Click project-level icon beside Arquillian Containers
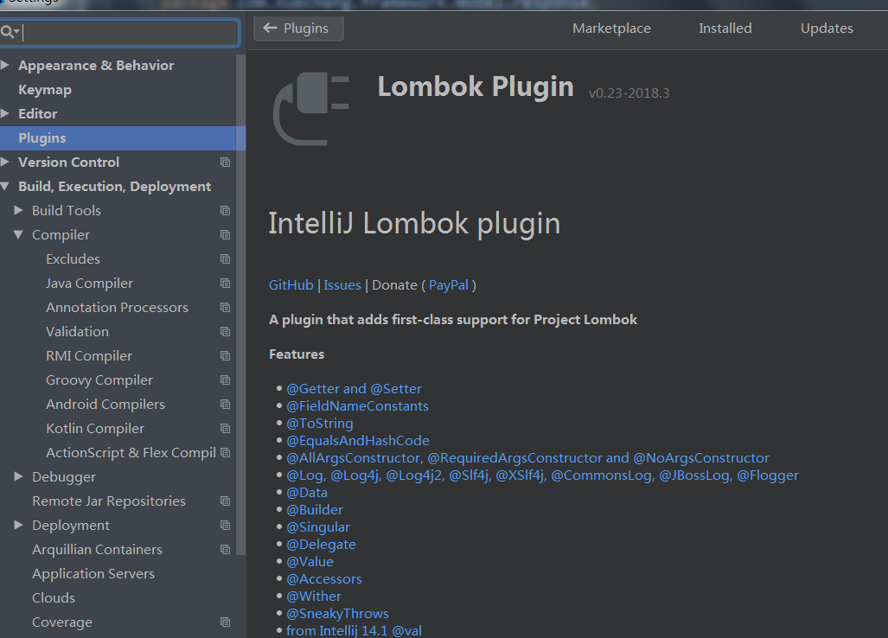888x638 pixels. coord(226,550)
